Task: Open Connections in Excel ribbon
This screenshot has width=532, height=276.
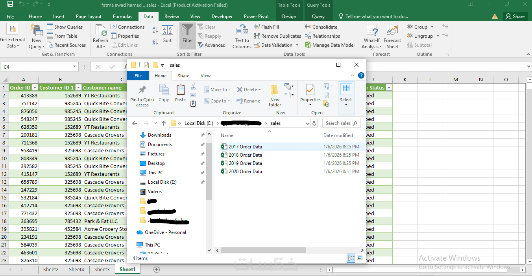Action: click(x=127, y=27)
